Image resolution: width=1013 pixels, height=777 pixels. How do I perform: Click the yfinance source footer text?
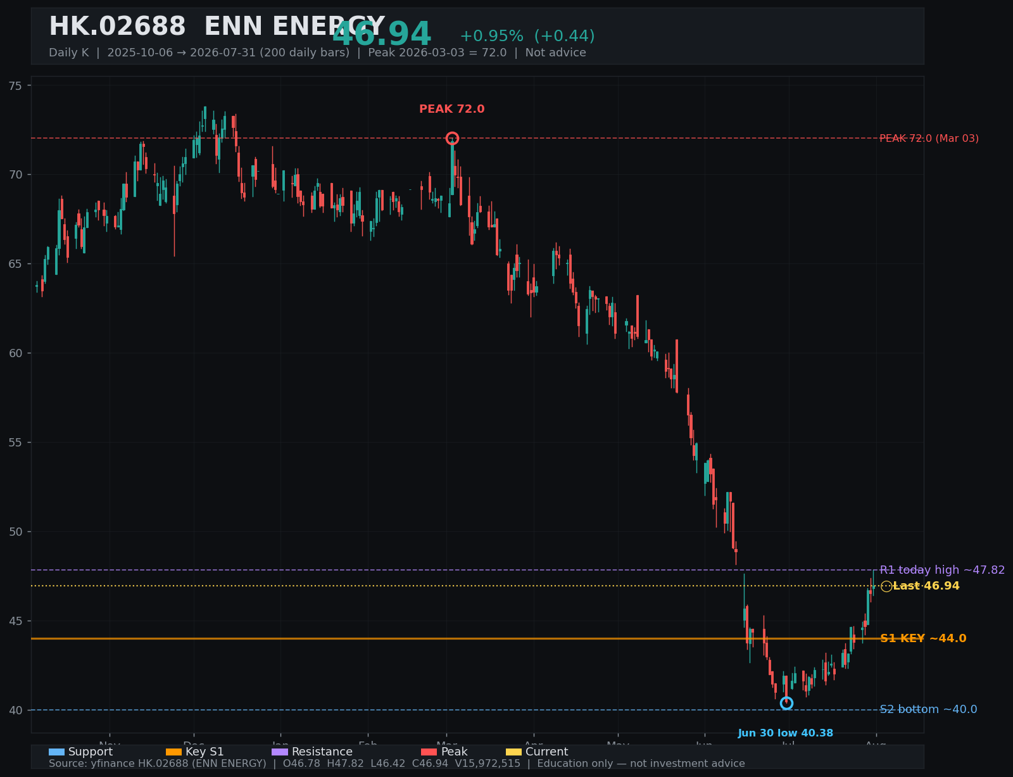397,764
